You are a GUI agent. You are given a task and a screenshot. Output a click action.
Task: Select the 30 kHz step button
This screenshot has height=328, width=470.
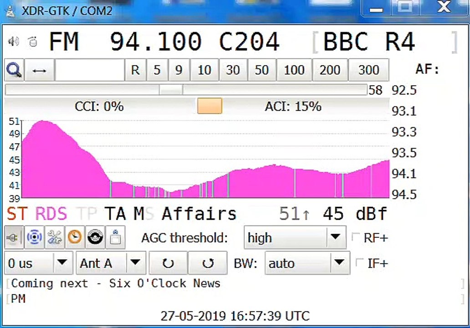[233, 70]
